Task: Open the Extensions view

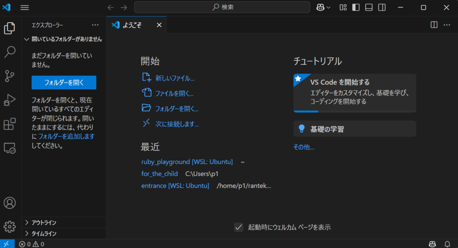Action: tap(10, 124)
